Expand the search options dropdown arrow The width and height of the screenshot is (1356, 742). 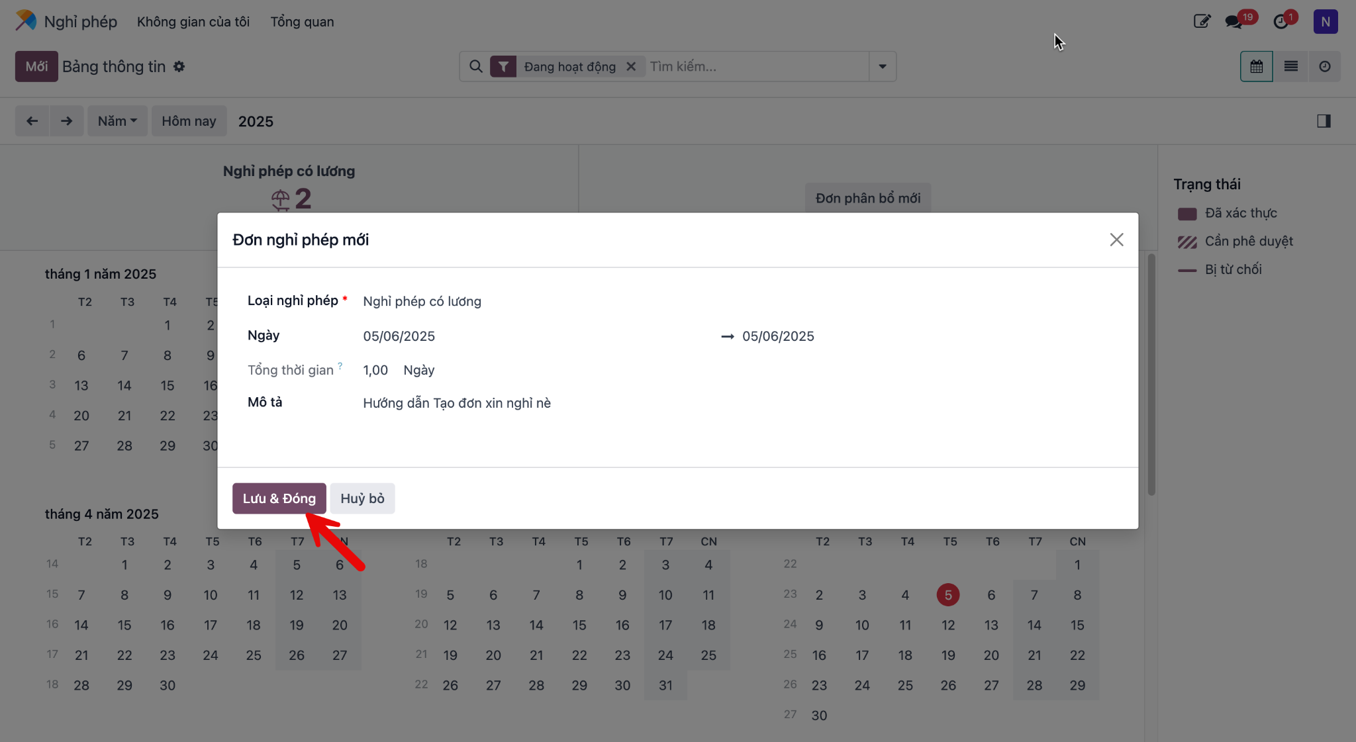tap(882, 66)
